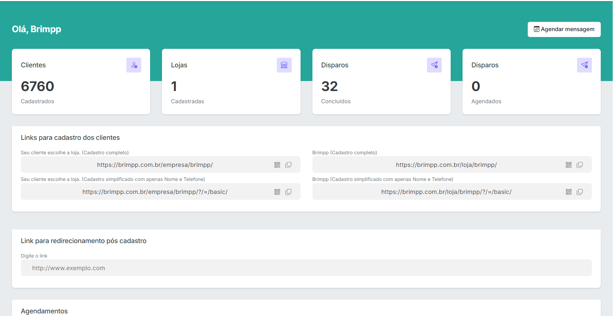The image size is (613, 316).
Task: Copy the brimpp.com.br/loja/brimpp/ link
Action: (x=580, y=165)
